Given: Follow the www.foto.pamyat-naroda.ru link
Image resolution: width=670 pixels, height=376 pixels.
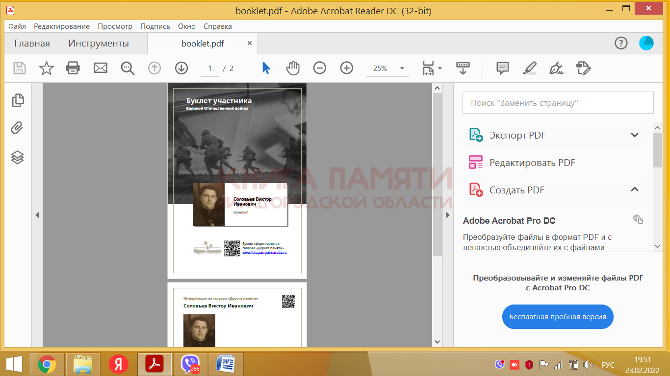Looking at the screenshot, I should pyautogui.click(x=264, y=253).
